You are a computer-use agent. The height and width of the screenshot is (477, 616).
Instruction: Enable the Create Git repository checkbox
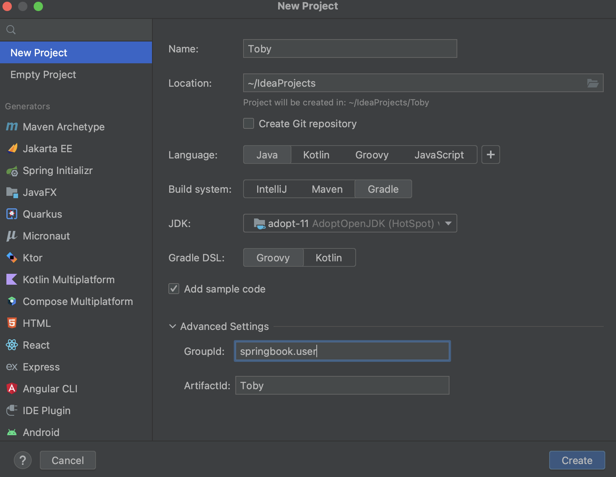(x=249, y=124)
